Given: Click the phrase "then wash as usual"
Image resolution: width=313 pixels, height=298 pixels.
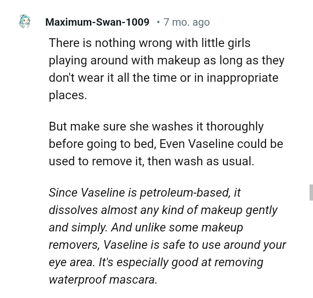Looking at the screenshot, I should (x=200, y=161).
